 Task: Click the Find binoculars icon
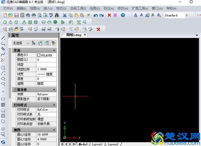coord(57,15)
